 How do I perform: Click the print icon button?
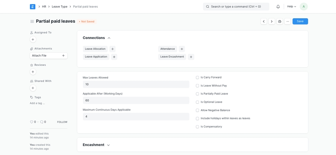[x=280, y=22]
